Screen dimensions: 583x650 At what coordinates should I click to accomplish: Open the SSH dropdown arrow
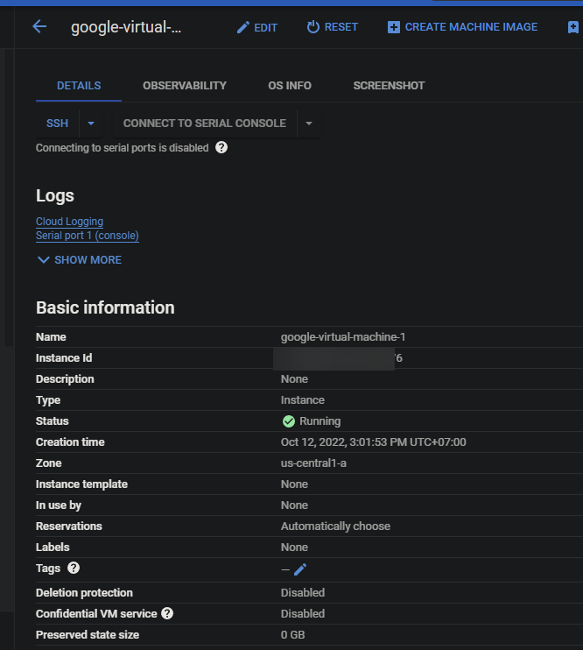pos(91,124)
